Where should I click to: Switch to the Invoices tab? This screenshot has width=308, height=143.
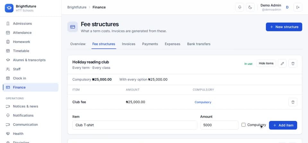(x=128, y=44)
